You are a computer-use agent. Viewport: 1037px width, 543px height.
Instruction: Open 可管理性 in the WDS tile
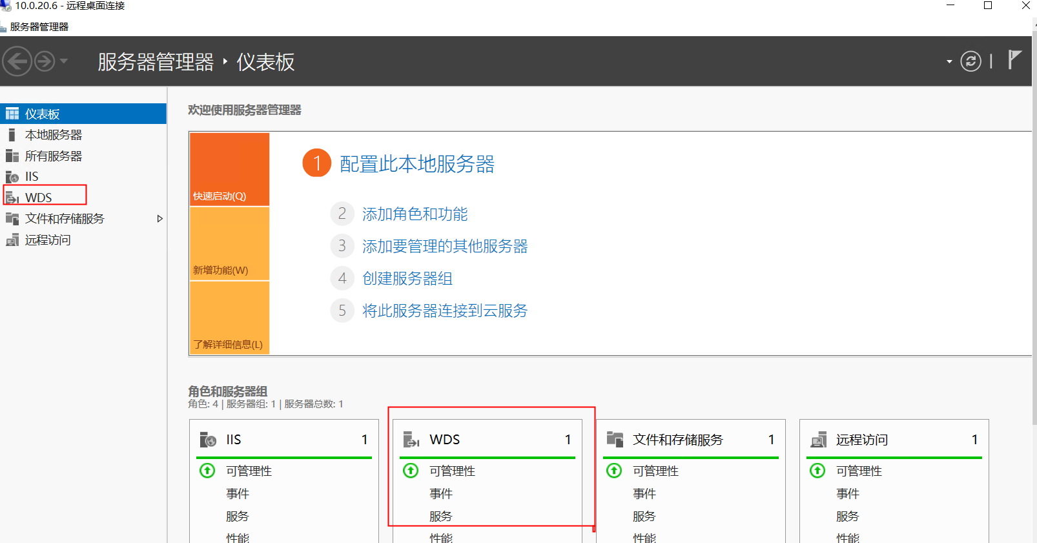(452, 471)
